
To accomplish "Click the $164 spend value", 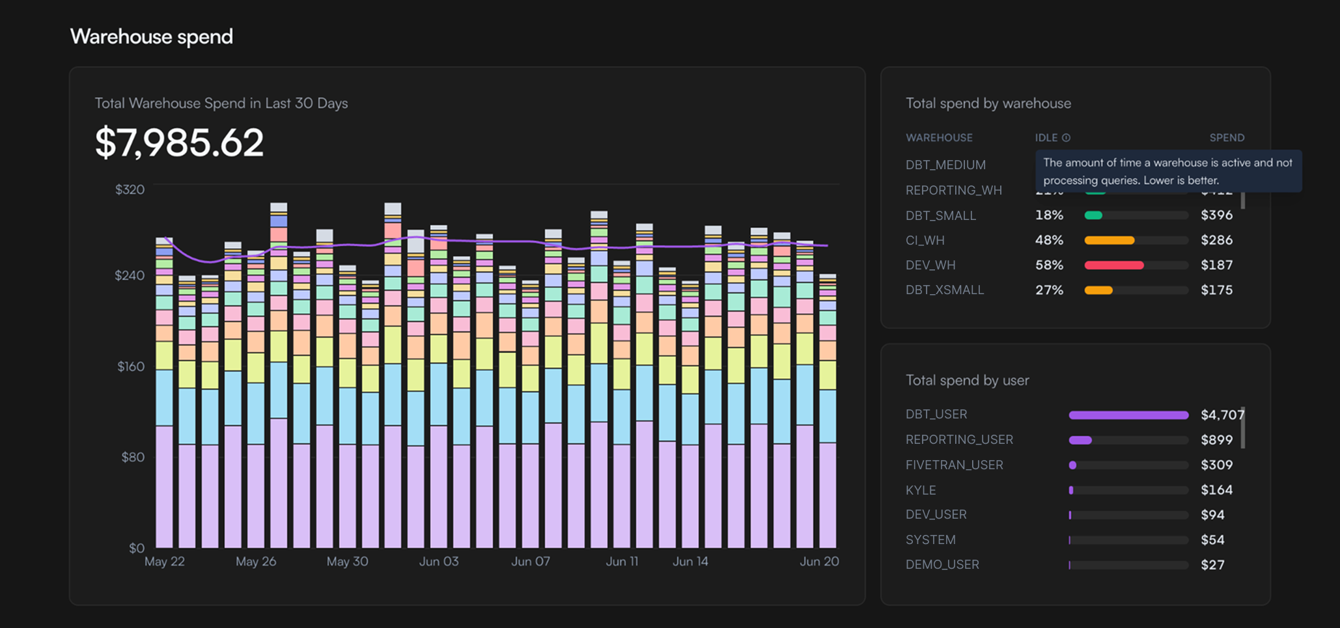I will (x=1216, y=490).
